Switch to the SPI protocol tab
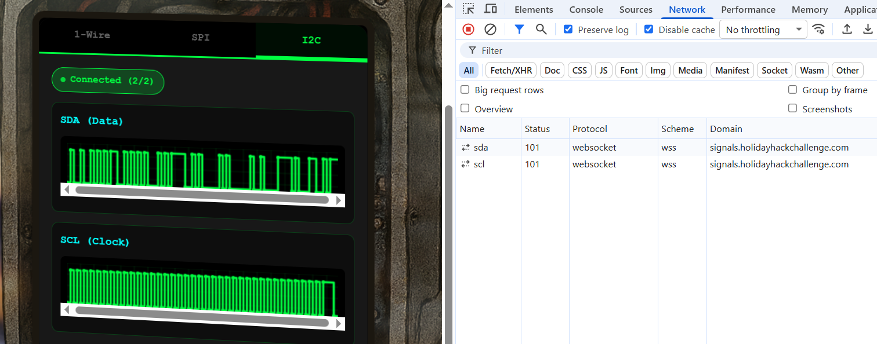 (x=201, y=38)
